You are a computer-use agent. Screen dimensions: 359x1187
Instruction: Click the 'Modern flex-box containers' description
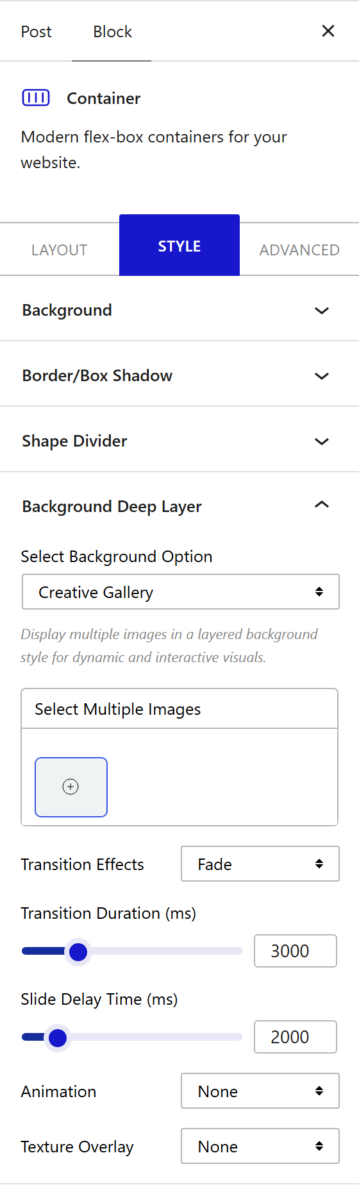point(154,149)
